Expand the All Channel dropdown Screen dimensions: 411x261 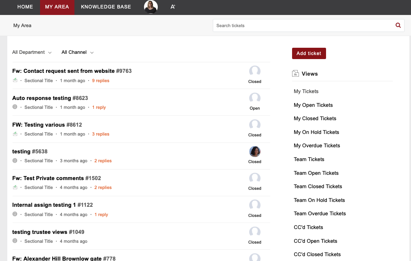coord(77,52)
